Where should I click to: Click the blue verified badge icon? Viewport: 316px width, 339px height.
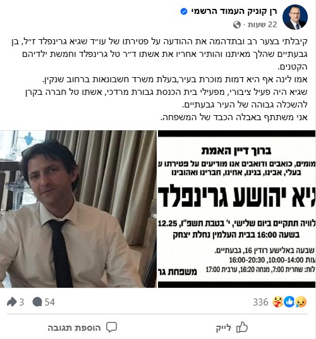coord(184,11)
